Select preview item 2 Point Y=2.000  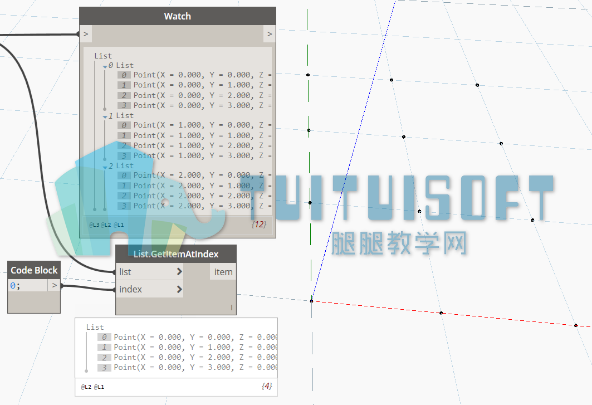[x=187, y=358]
